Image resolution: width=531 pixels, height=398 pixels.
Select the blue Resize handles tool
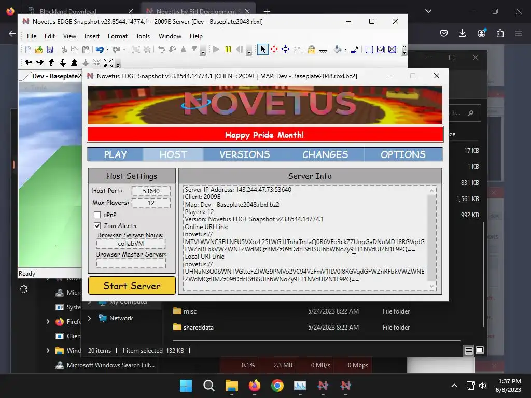(x=286, y=49)
